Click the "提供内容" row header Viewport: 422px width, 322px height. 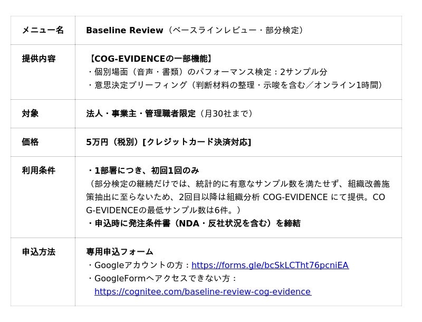(39, 59)
